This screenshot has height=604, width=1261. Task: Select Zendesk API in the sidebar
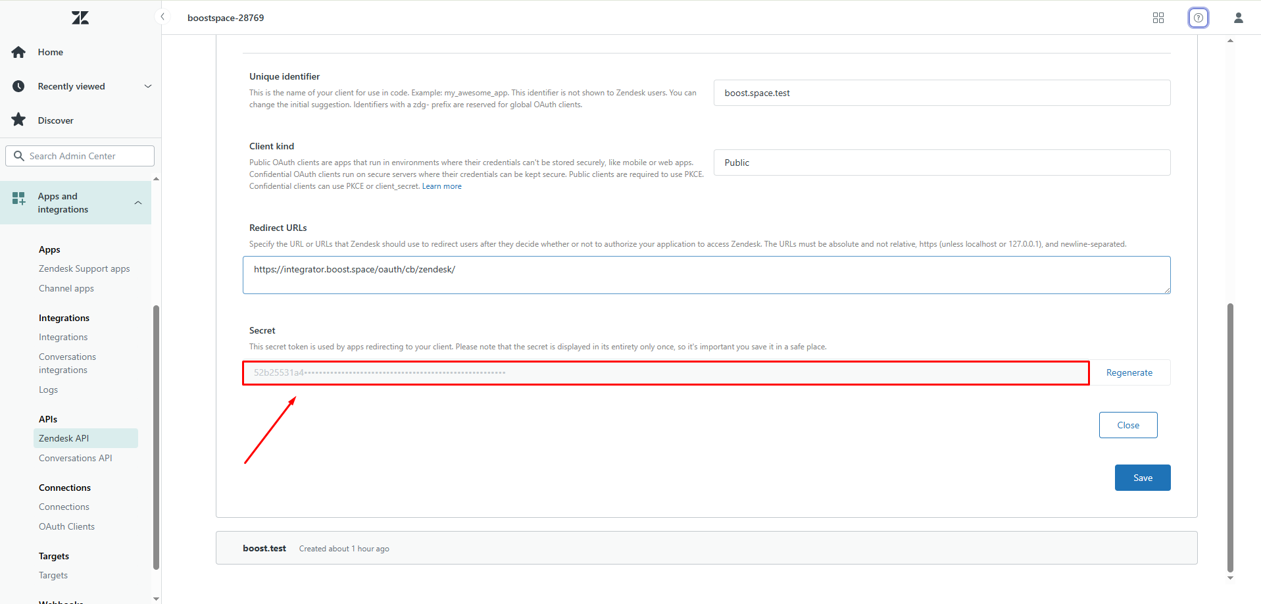point(86,438)
